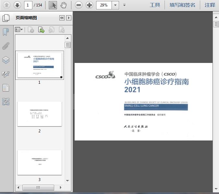Viewport: 219px width, 194px height.
Task: Edit the current page number field
Action: point(28,5)
